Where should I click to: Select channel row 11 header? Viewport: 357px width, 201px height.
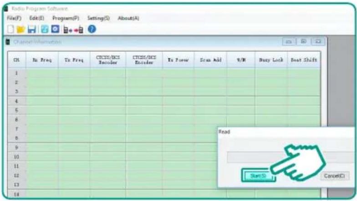pos(16,166)
